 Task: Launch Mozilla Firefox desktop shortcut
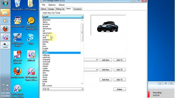17,73
